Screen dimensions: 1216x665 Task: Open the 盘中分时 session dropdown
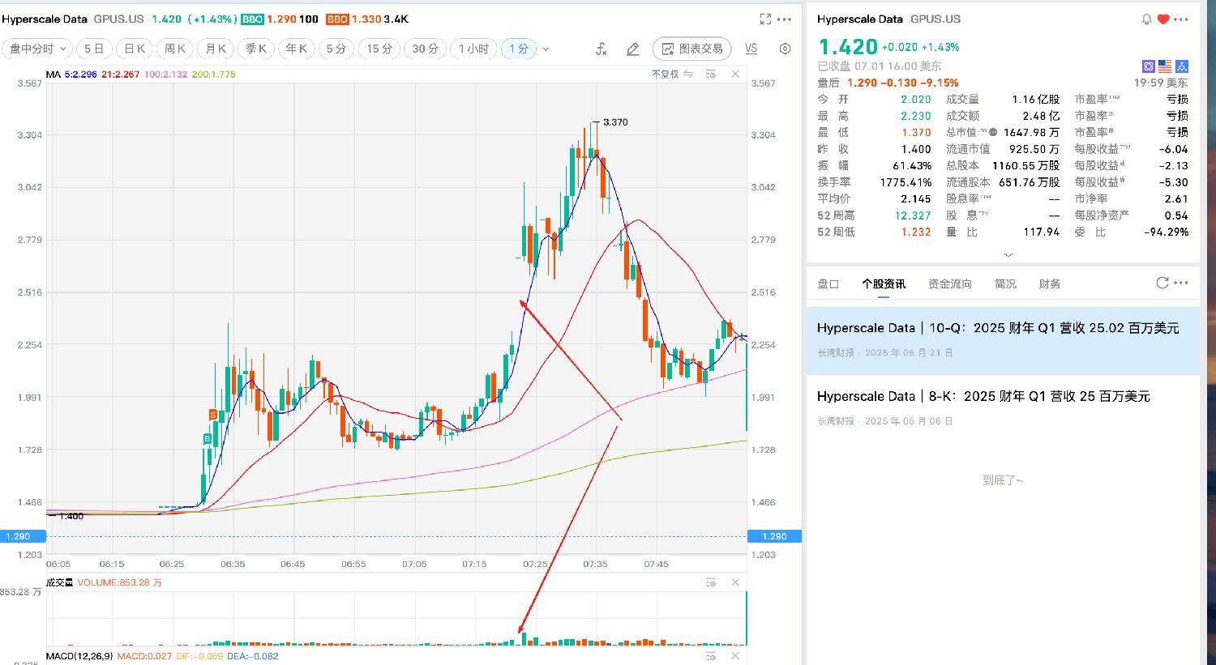point(37,49)
